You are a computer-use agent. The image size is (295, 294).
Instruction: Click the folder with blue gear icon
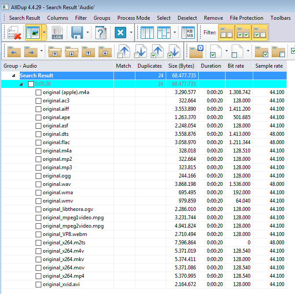[196, 51]
